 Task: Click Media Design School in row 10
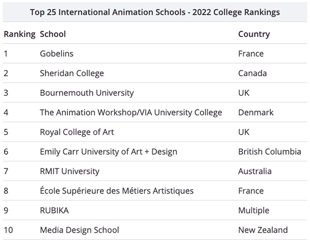tap(79, 231)
